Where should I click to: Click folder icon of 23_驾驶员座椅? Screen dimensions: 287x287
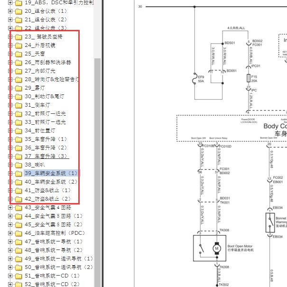point(19,37)
